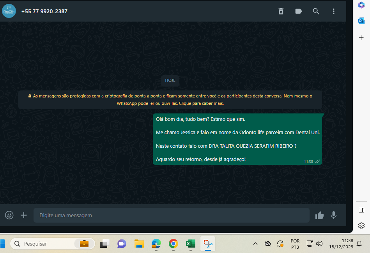Switch to Google Chrome on the taskbar
The height and width of the screenshot is (253, 370).
click(x=173, y=244)
